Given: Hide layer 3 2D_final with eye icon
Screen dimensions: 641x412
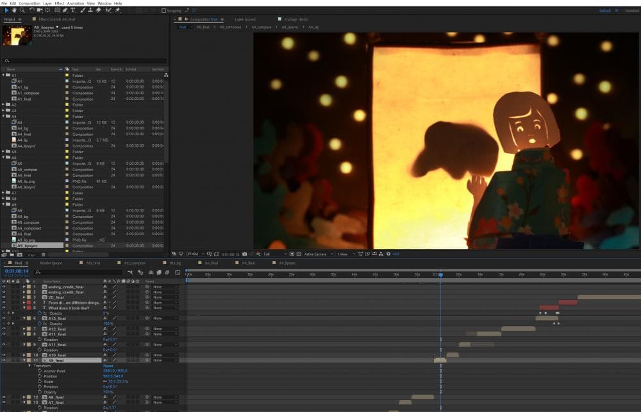Looking at the screenshot, I should [x=4, y=297].
